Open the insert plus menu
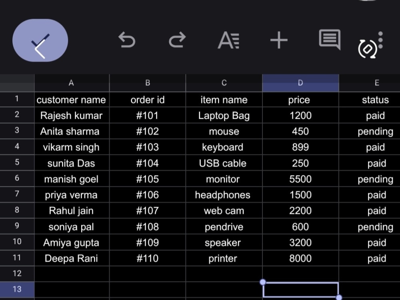Viewport: 400px width, 300px height. click(279, 40)
